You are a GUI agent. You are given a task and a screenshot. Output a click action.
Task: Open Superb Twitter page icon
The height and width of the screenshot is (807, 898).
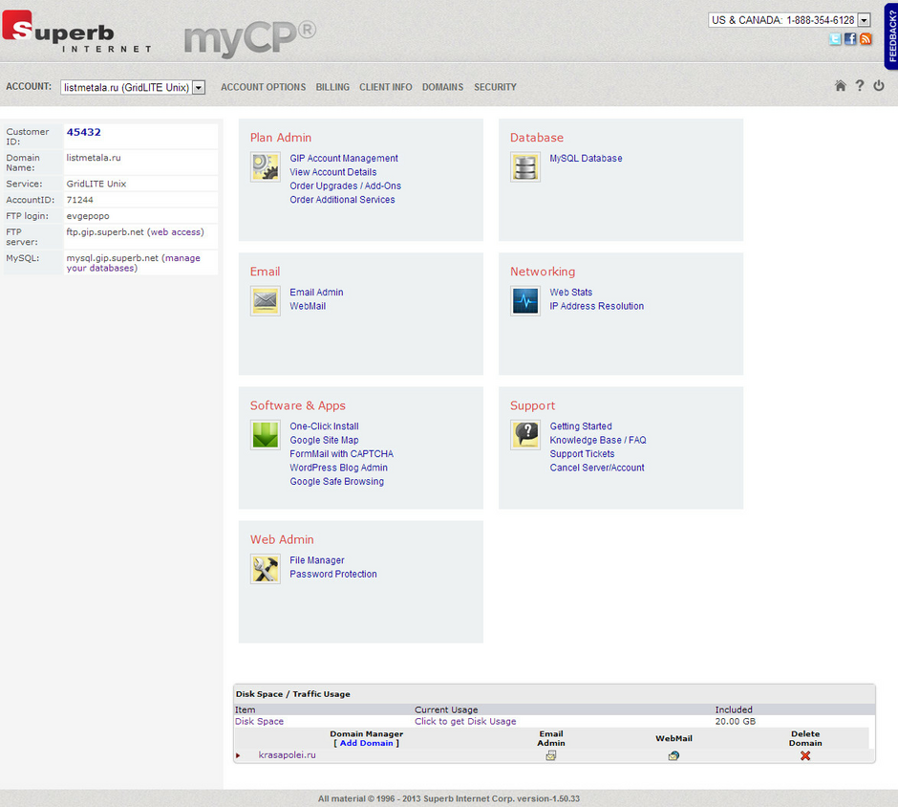pos(835,39)
